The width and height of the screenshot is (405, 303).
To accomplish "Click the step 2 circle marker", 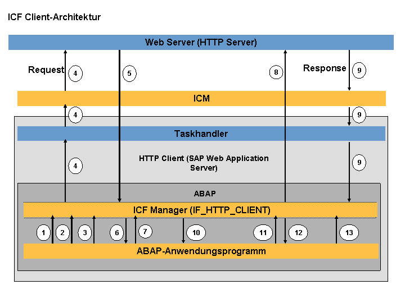I will coord(62,233).
